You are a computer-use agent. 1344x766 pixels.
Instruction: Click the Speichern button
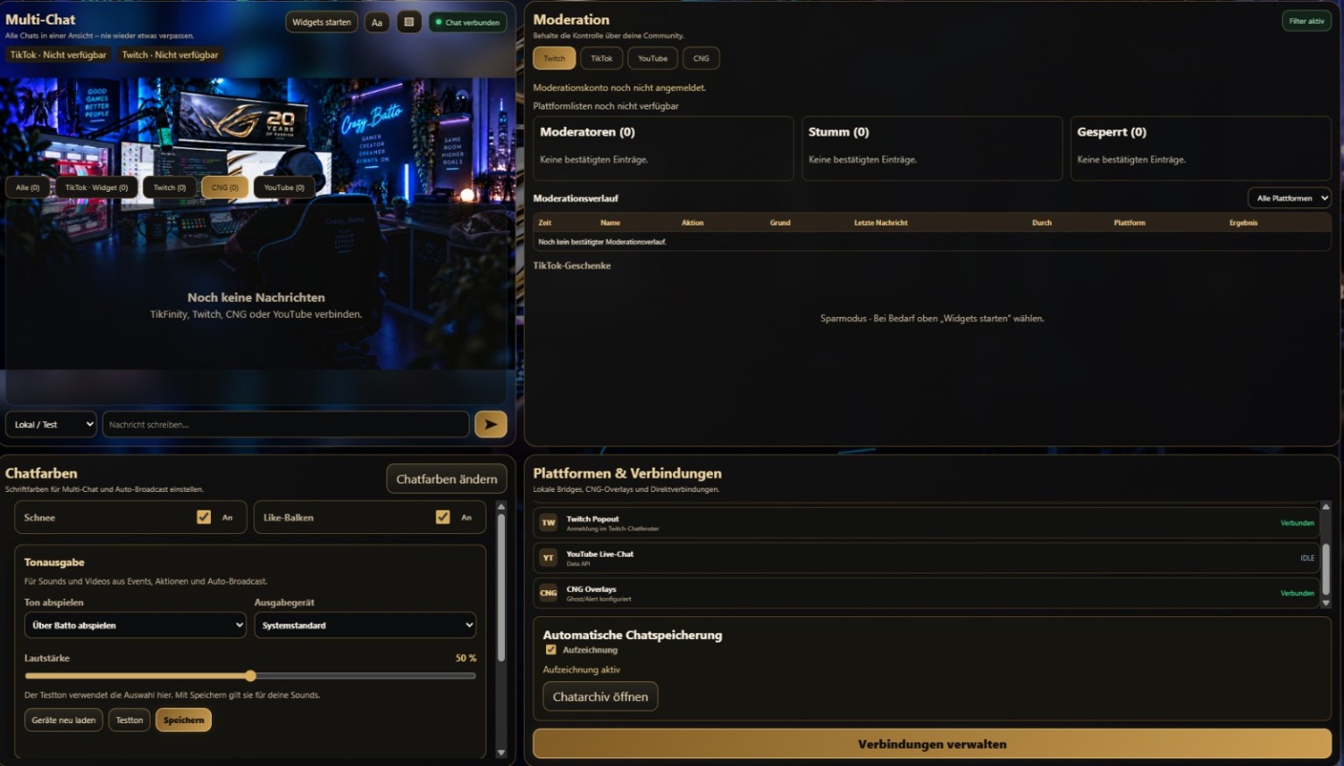[184, 720]
